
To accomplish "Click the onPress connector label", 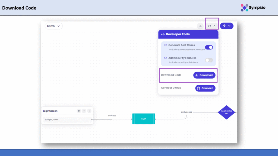I will click(112, 116).
